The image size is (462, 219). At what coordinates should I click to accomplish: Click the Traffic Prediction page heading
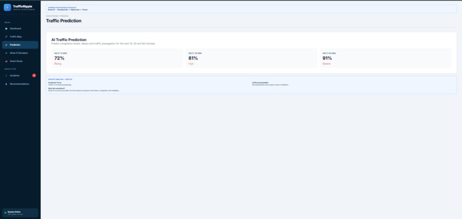point(64,21)
